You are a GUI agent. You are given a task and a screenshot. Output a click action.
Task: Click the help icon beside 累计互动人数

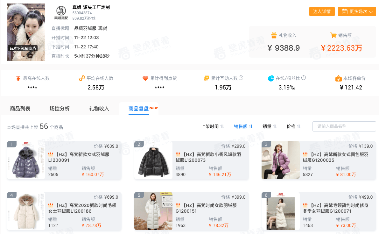[241, 78]
